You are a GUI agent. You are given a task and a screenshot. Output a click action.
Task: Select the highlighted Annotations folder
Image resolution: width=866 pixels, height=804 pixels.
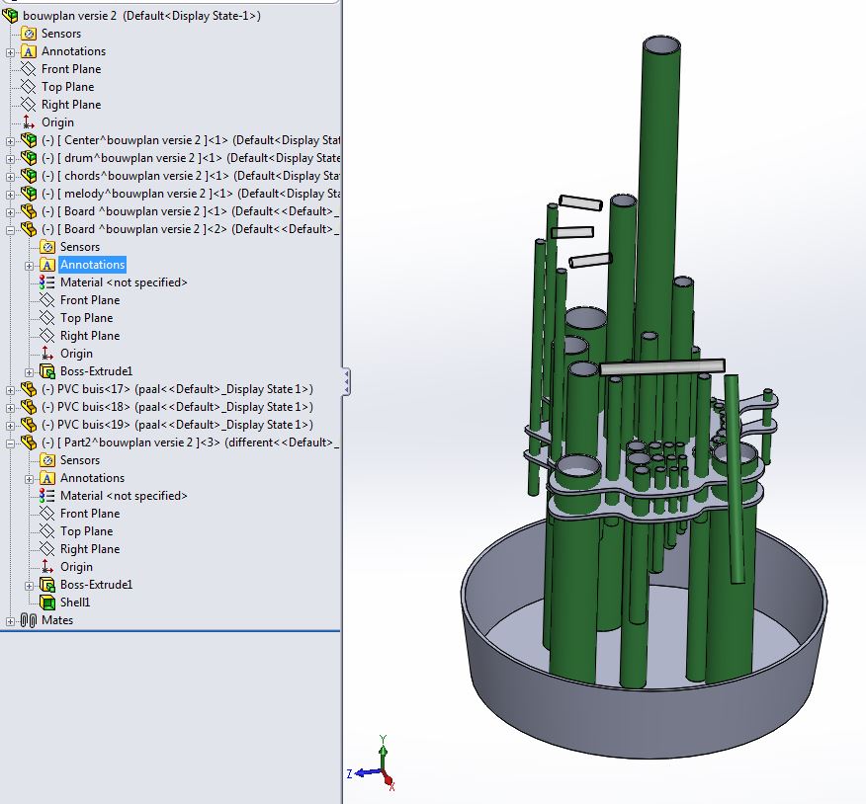91,265
